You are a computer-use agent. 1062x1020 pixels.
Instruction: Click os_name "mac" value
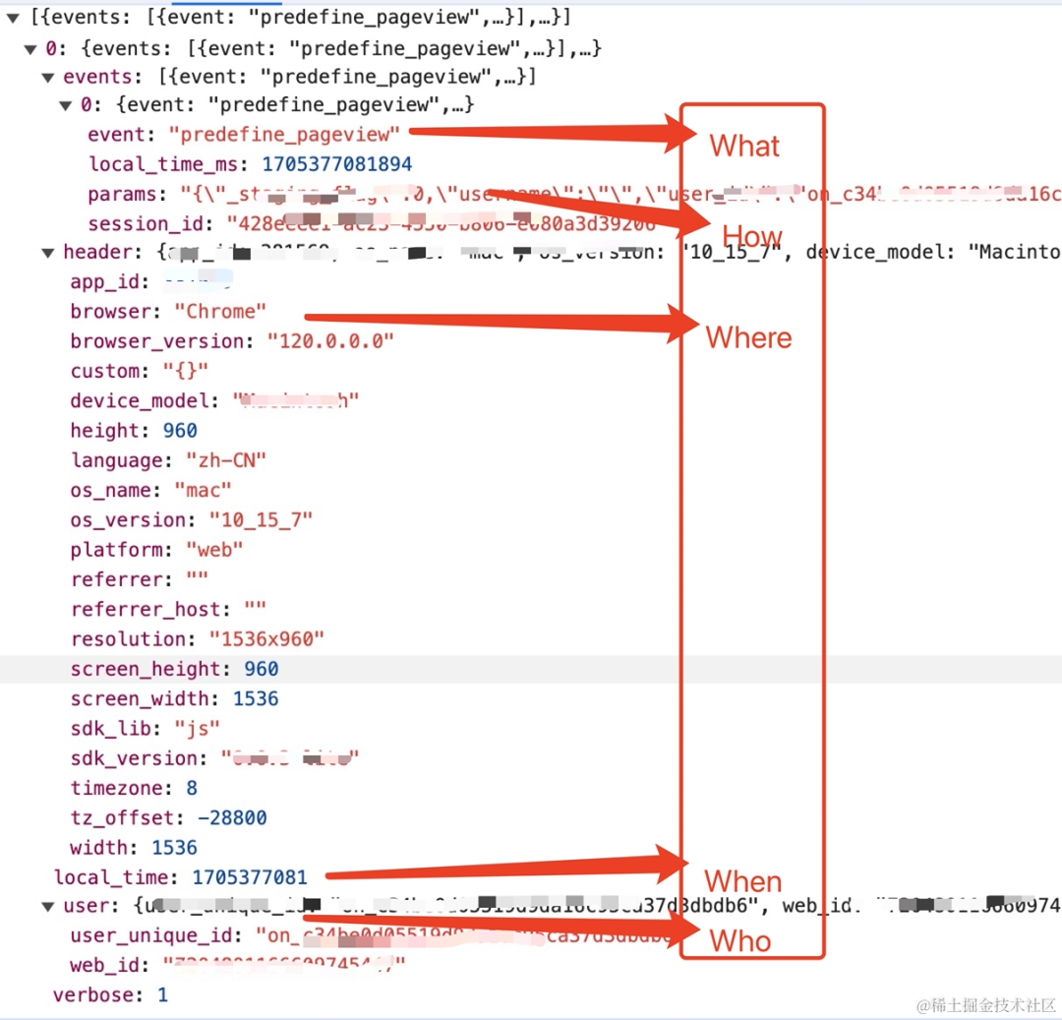coord(203,491)
